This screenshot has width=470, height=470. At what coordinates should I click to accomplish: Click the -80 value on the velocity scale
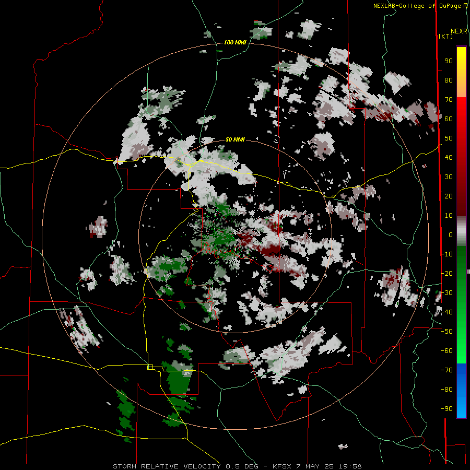point(446,390)
